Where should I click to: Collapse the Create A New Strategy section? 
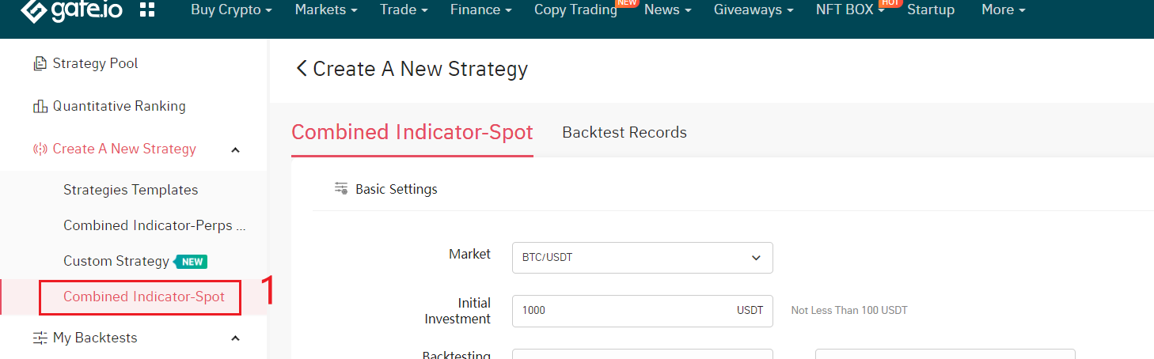[x=235, y=149]
